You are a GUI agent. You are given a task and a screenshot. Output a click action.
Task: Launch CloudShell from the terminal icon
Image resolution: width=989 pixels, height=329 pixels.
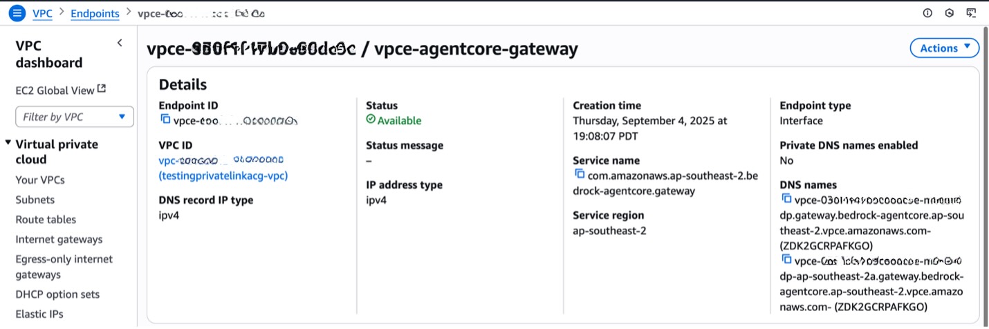coord(972,13)
